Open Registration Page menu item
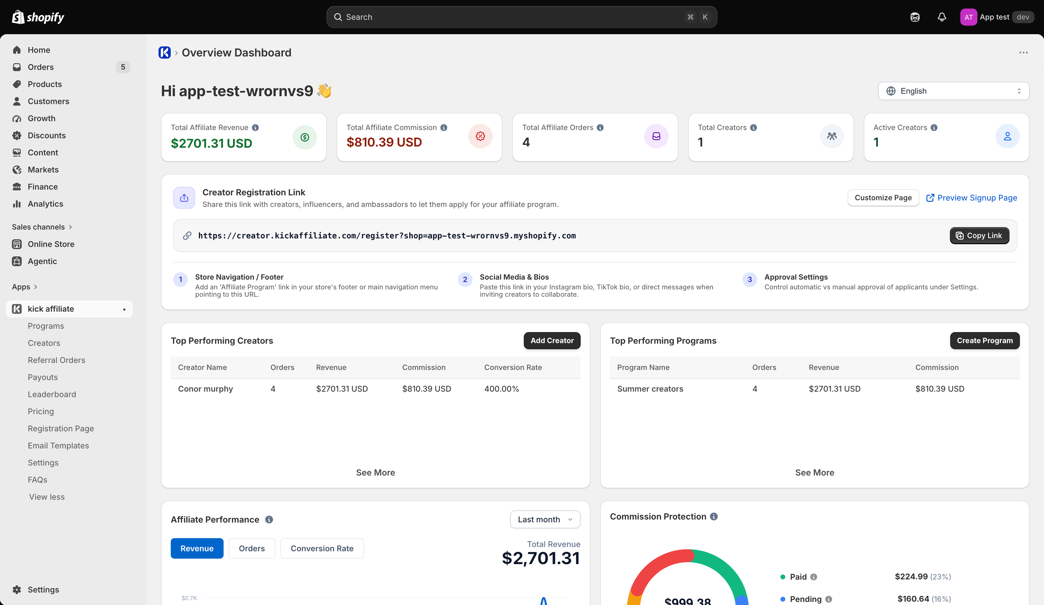 (60, 428)
